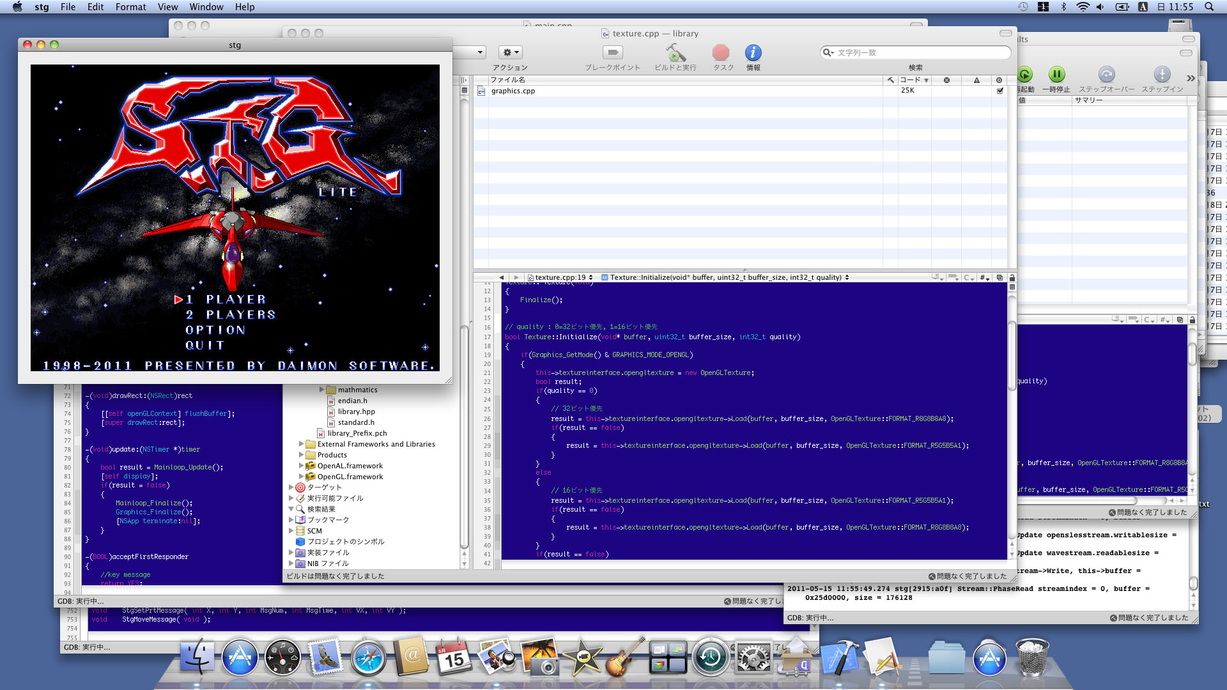Viewport: 1227px width, 690px height.
Task: Select the 1 PLAYER option in the game
Action: point(224,298)
